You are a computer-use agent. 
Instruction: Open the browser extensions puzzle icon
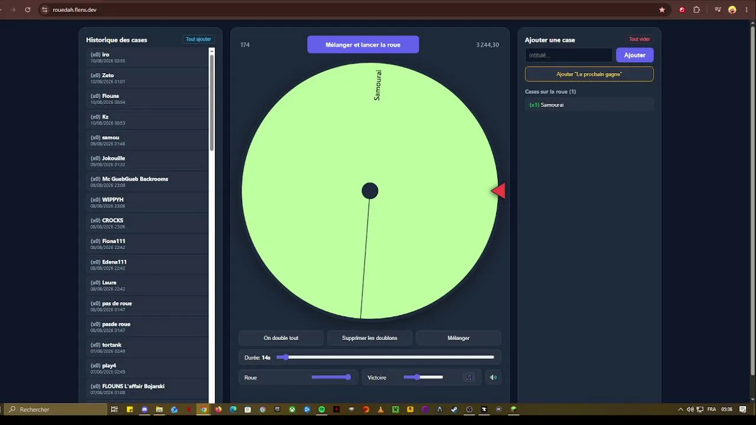696,10
